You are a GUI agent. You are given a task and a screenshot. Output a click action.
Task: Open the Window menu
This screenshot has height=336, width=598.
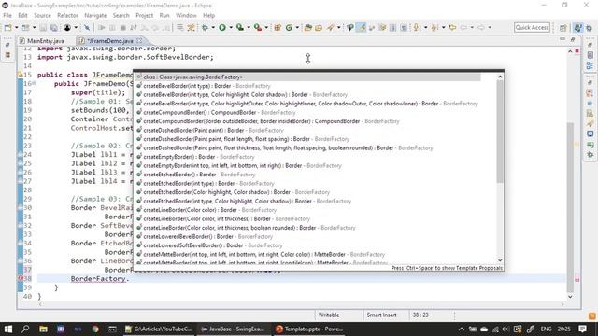(x=186, y=15)
